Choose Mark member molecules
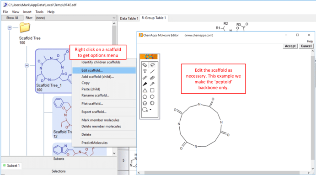This screenshot has height=175, width=316. click(x=104, y=120)
